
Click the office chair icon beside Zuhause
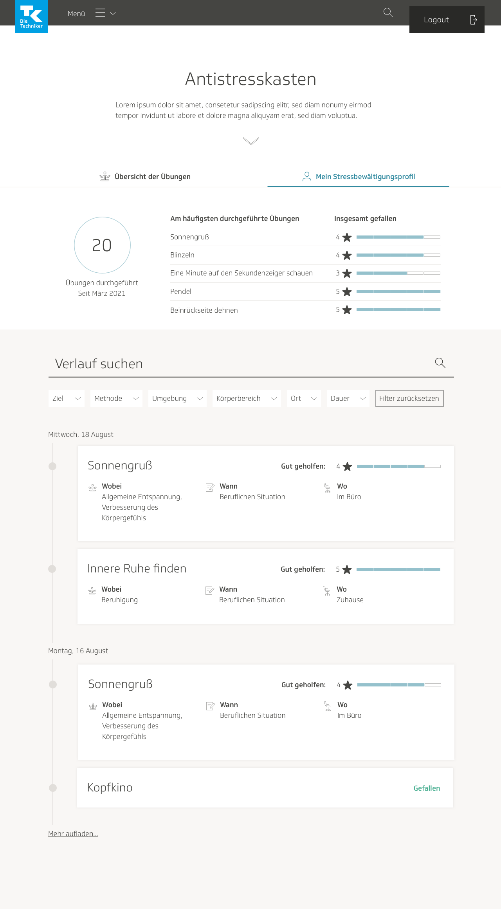click(x=327, y=590)
